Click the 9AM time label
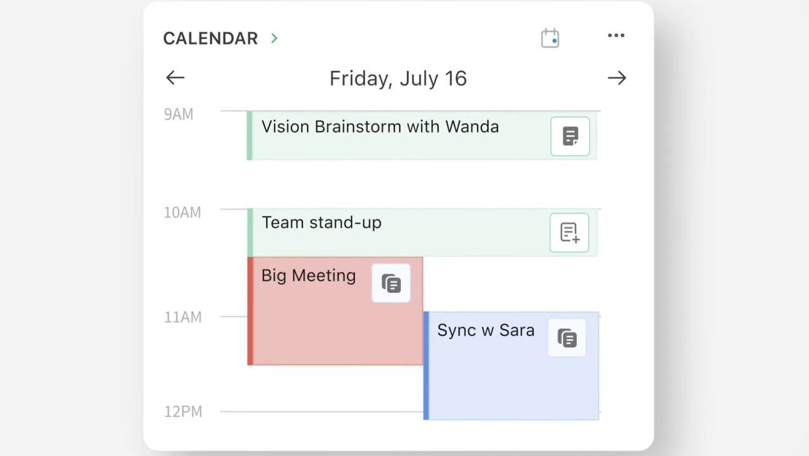This screenshot has width=809, height=456. click(179, 115)
